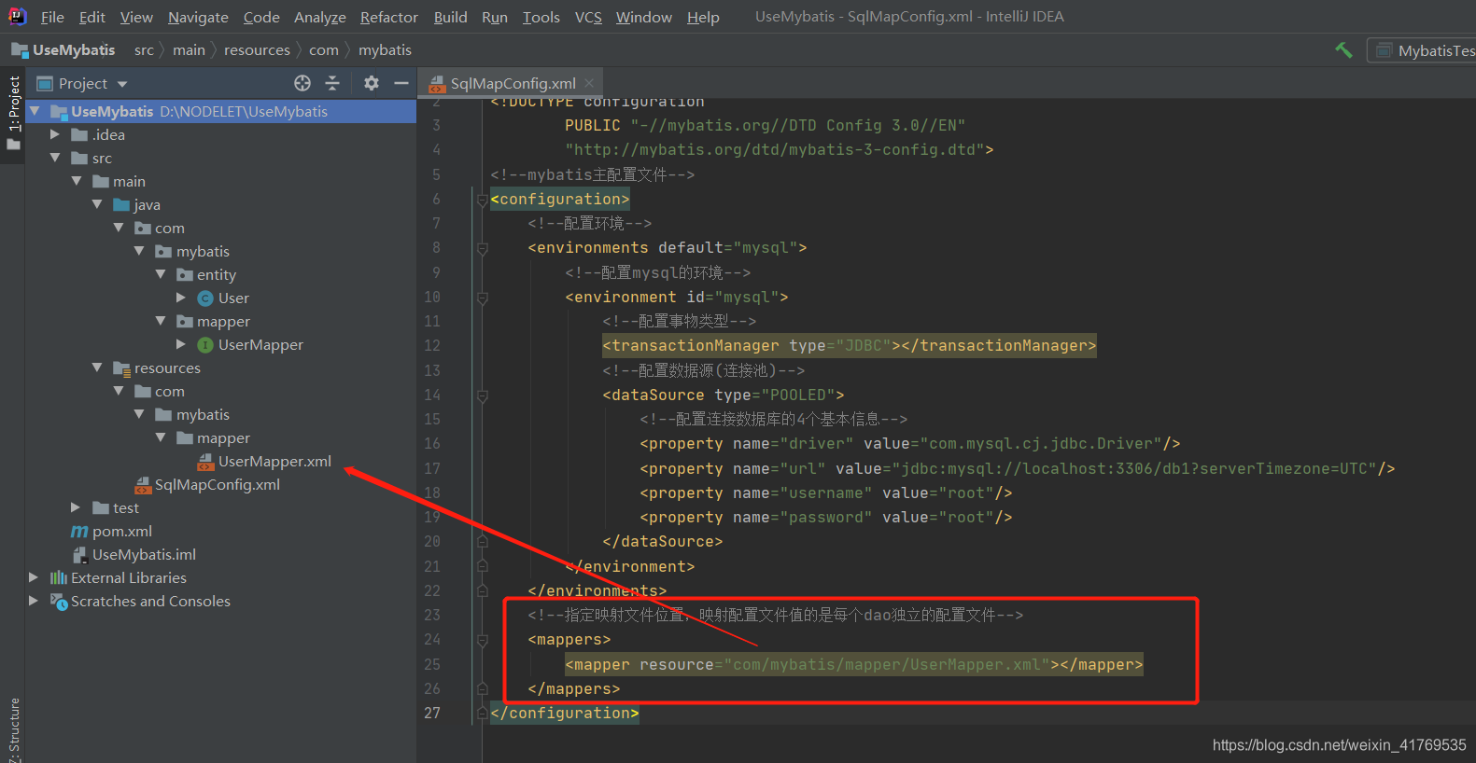Screen dimensions: 1476x763
Task: Click line number 27 in gutter
Action: [x=432, y=713]
